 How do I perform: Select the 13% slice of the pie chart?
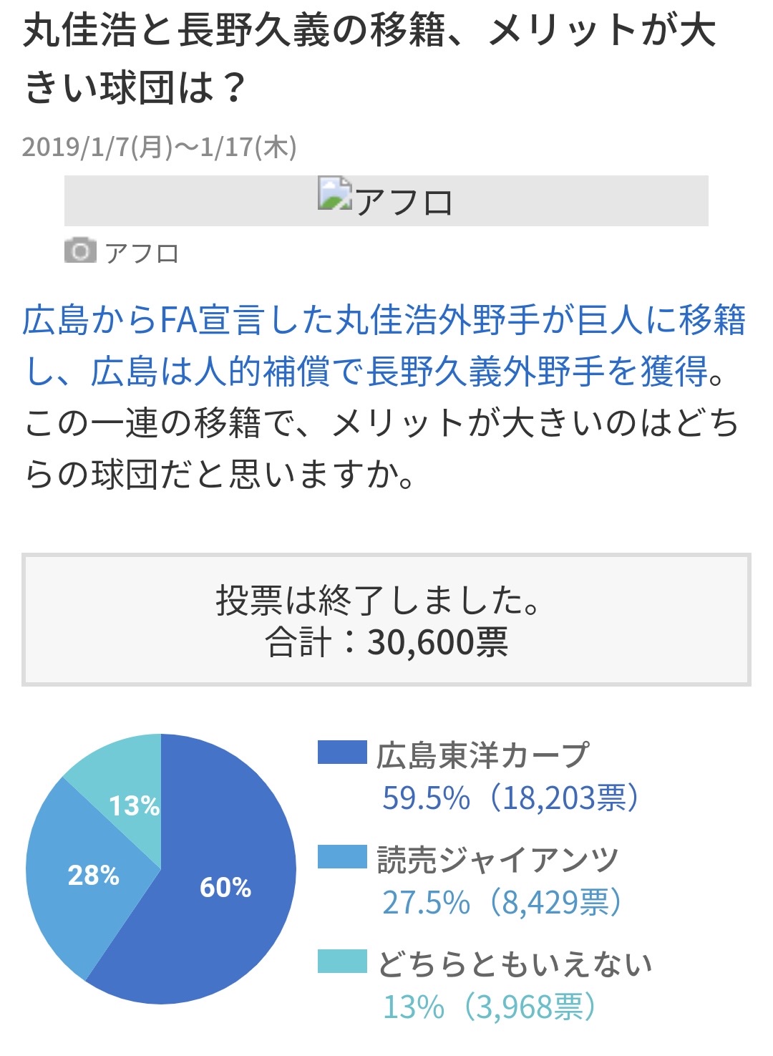[129, 795]
